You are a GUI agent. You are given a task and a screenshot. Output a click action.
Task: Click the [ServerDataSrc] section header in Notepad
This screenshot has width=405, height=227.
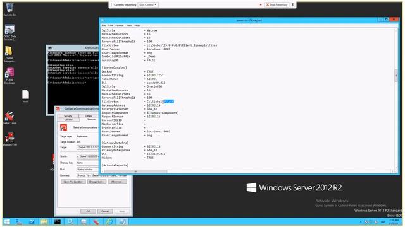(114, 67)
